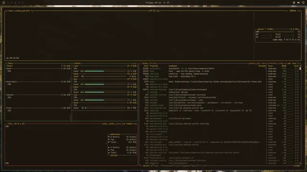Select the Xwayland process row
The height and width of the screenshot is (172, 307).
click(x=220, y=110)
